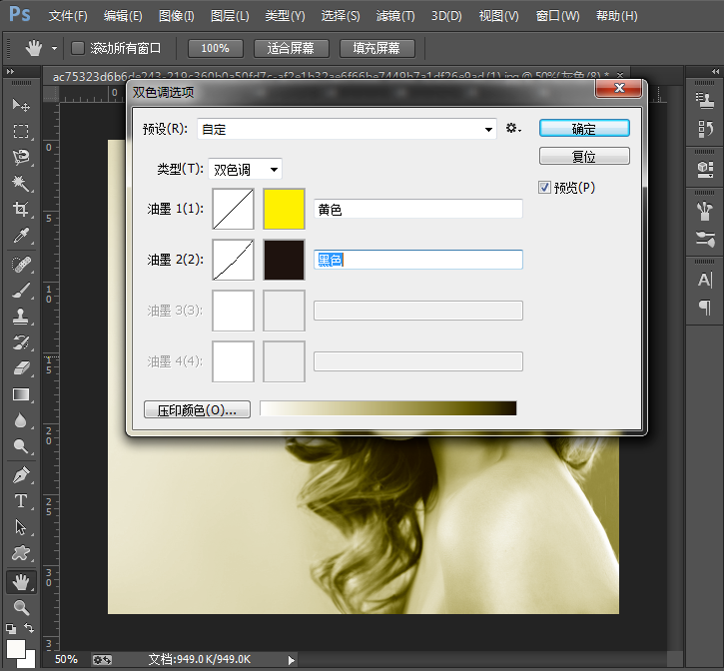Click the 压印颜色 button
This screenshot has width=724, height=671.
[x=197, y=409]
